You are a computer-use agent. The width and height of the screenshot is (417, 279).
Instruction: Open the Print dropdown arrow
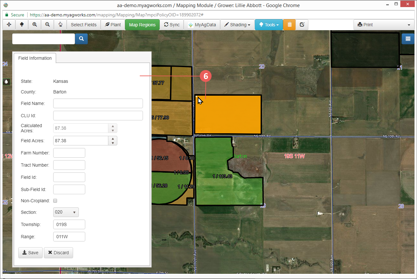point(409,25)
